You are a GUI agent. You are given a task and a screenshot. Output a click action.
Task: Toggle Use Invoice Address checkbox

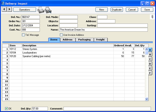pyautogui.click(x=61, y=35)
